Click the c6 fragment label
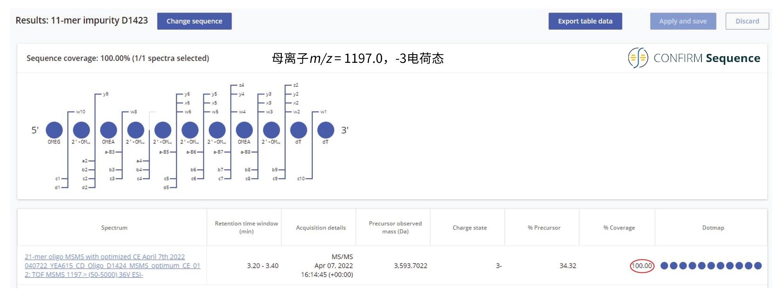 click(193, 179)
